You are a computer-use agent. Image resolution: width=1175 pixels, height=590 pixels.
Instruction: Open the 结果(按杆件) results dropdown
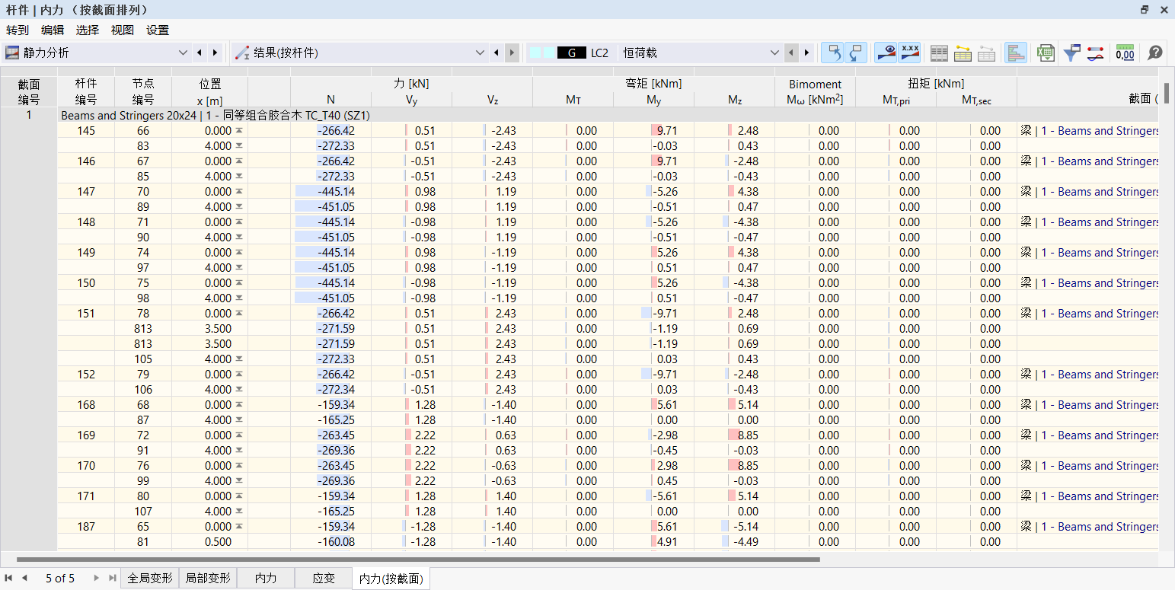(480, 53)
